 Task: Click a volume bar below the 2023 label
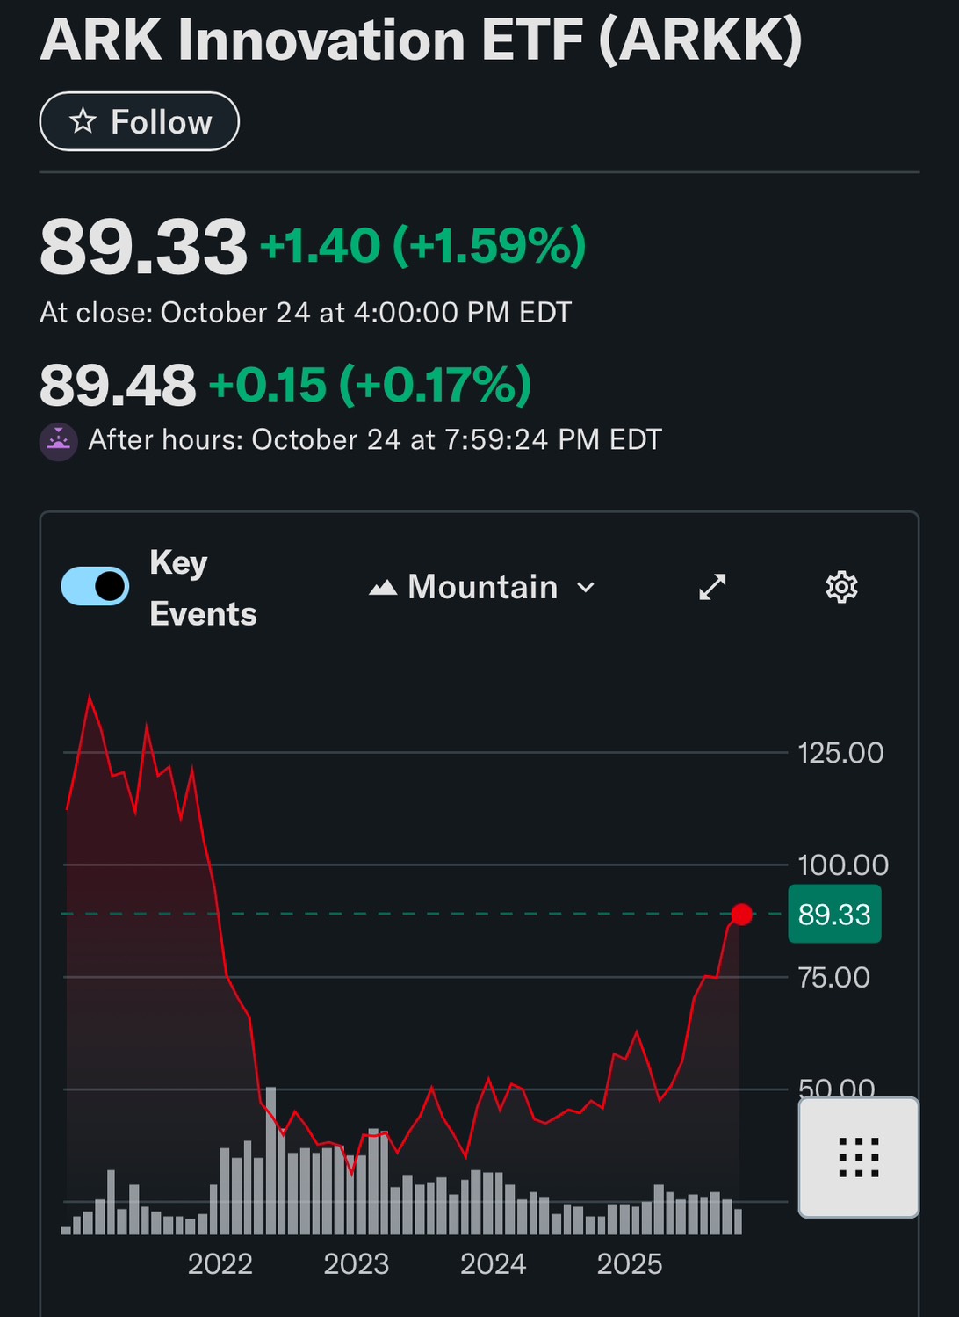click(x=360, y=1204)
